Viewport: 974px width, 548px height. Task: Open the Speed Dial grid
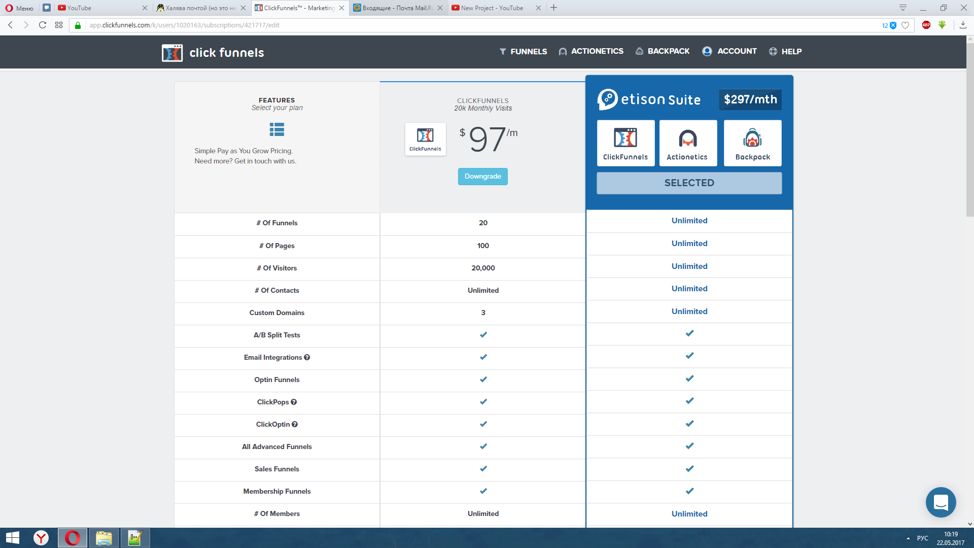click(x=59, y=25)
